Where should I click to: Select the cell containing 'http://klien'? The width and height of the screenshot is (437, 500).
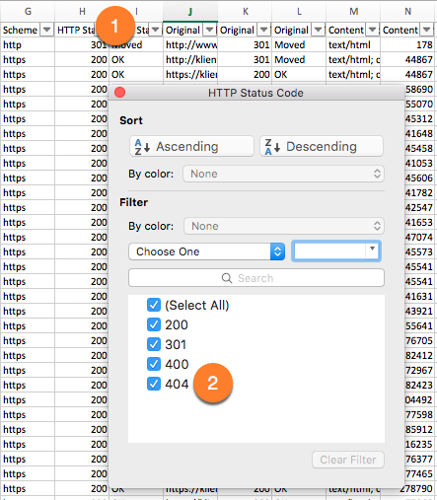point(190,59)
